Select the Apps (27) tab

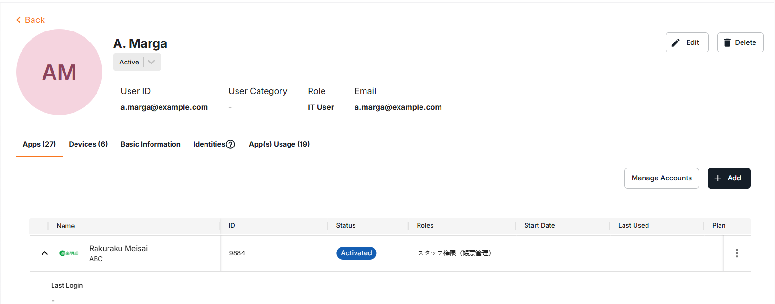[x=39, y=144]
